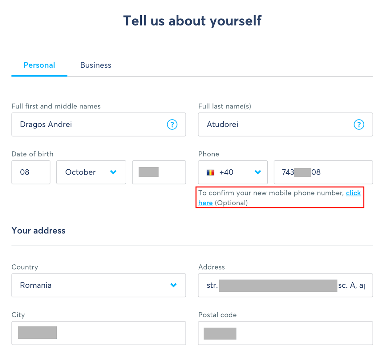Expand the +40 country code dropdown

point(233,172)
